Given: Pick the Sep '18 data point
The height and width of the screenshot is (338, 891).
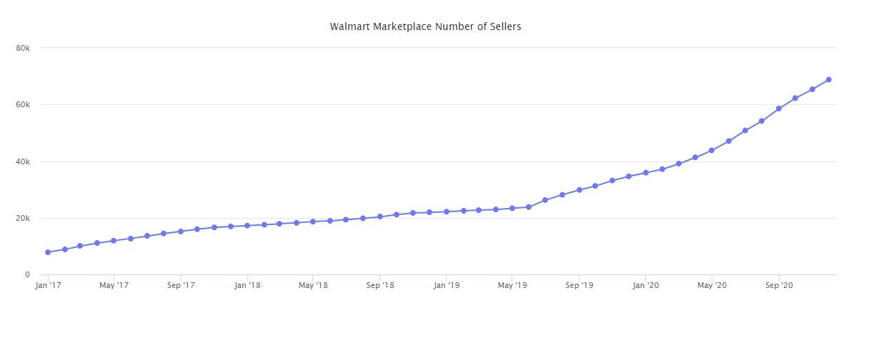Looking at the screenshot, I should pos(379,217).
